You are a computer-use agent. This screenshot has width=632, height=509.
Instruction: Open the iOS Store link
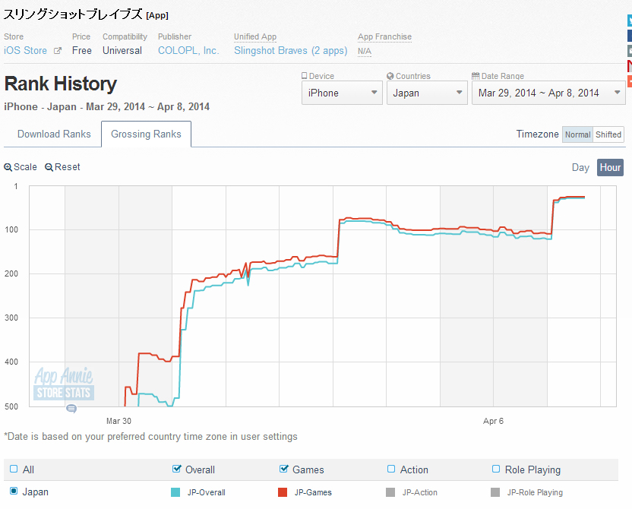tap(25, 51)
